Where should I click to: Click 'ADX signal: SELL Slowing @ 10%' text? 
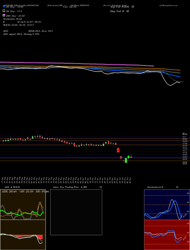21,34
